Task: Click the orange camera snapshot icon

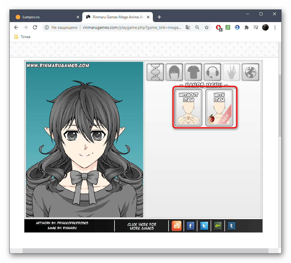Action: [x=177, y=226]
